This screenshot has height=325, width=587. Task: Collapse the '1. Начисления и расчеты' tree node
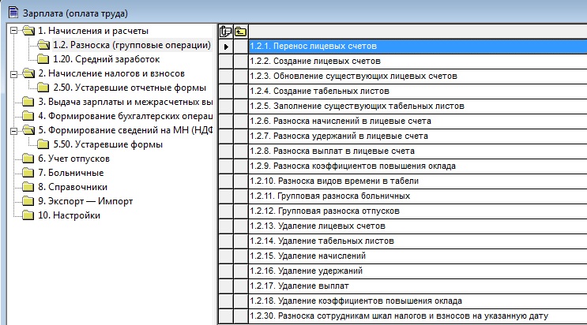click(16, 31)
